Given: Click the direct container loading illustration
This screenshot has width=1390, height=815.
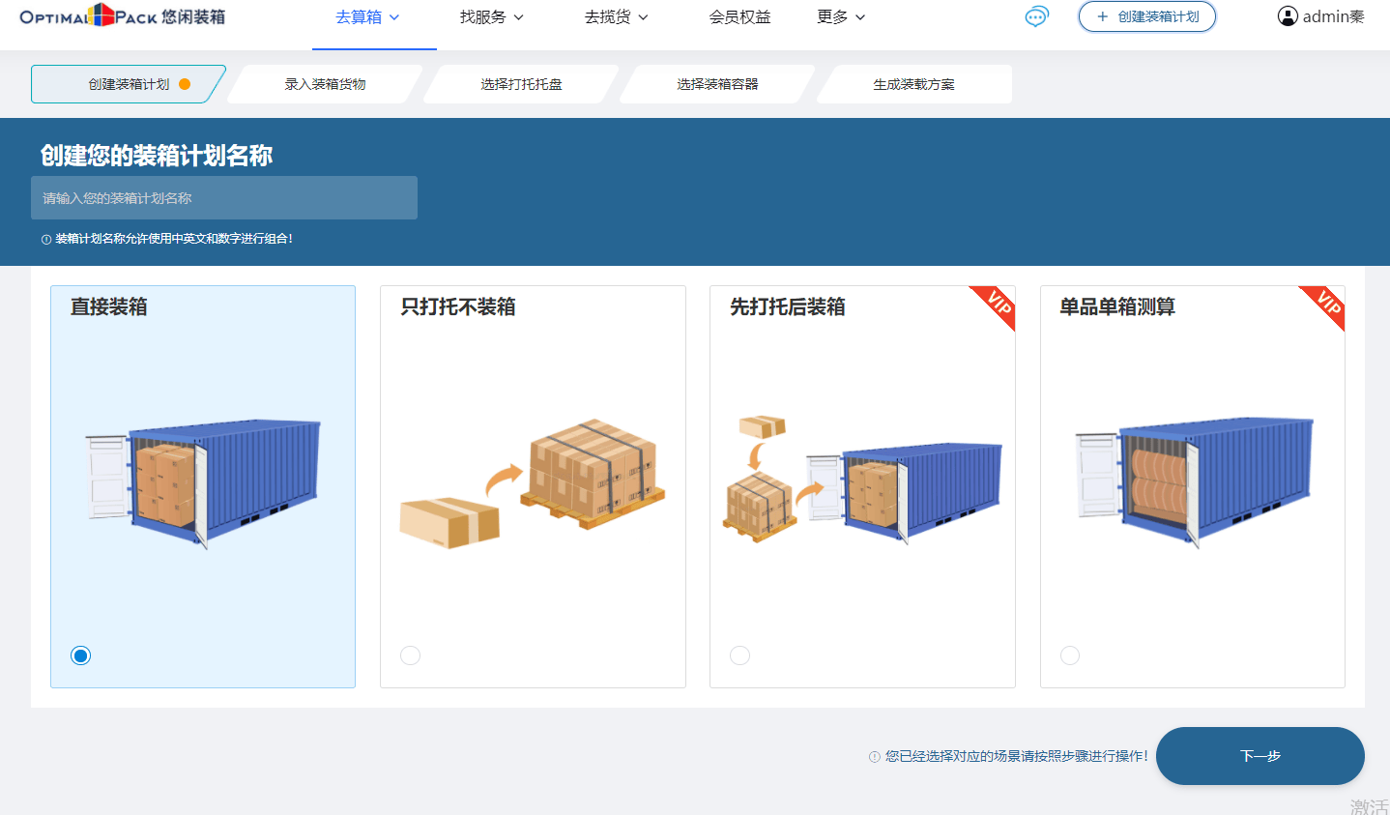Looking at the screenshot, I should pos(203,483).
